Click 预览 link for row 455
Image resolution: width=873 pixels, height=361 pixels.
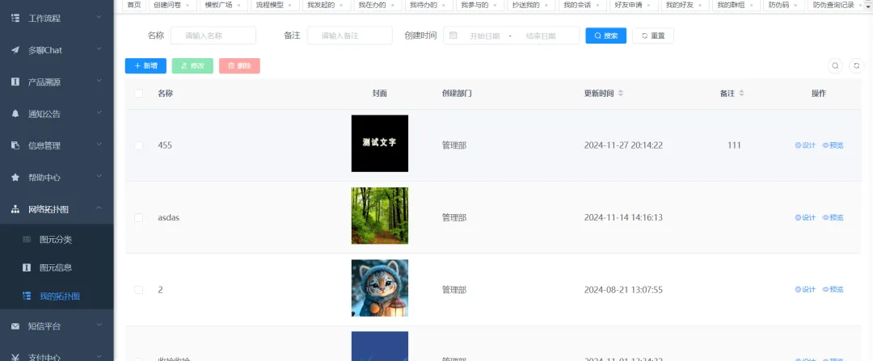[x=833, y=145]
